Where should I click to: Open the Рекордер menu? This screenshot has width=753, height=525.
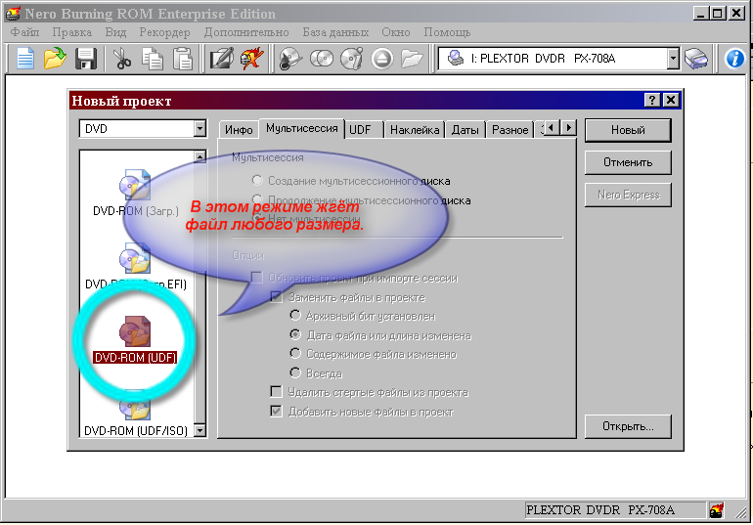(x=164, y=32)
